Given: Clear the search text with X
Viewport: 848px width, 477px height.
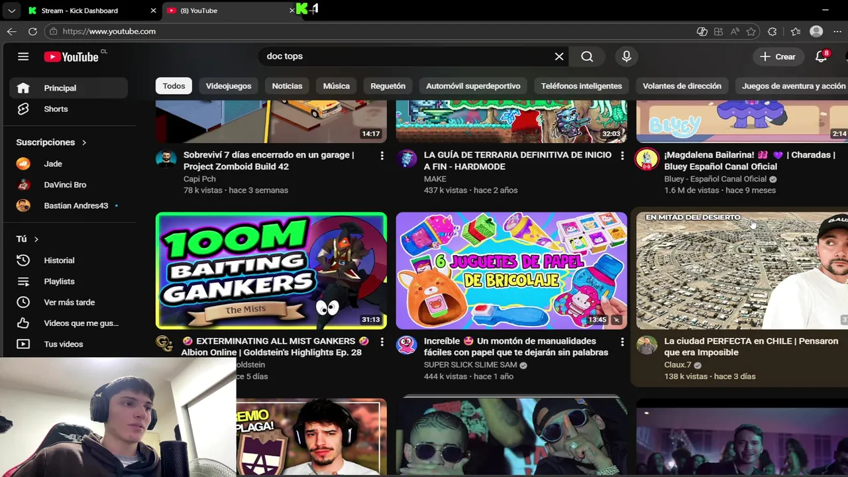Looking at the screenshot, I should tap(559, 56).
